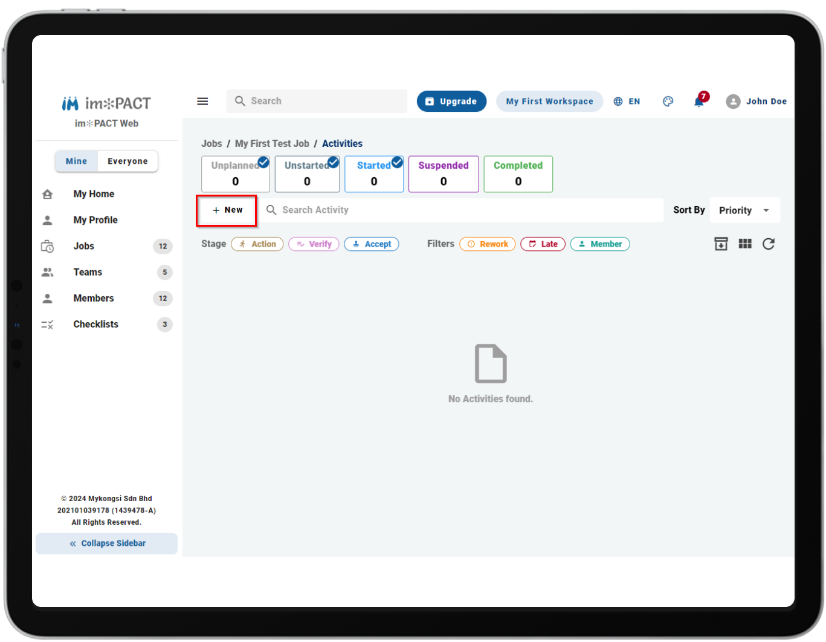Expand the Sort By Priority dropdown
The image size is (826, 642).
[x=744, y=210]
